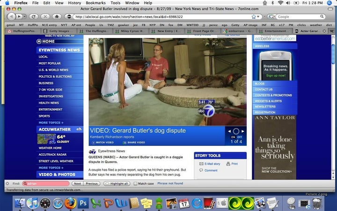Image resolution: width=337 pixels, height=211 pixels.
Task: Open the search engine chooser dropdown
Action: 271,16
